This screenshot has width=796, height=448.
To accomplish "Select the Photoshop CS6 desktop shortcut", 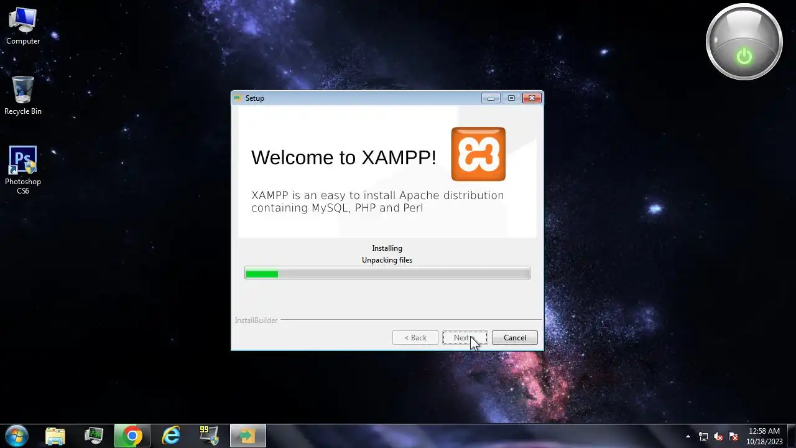I will point(23,170).
